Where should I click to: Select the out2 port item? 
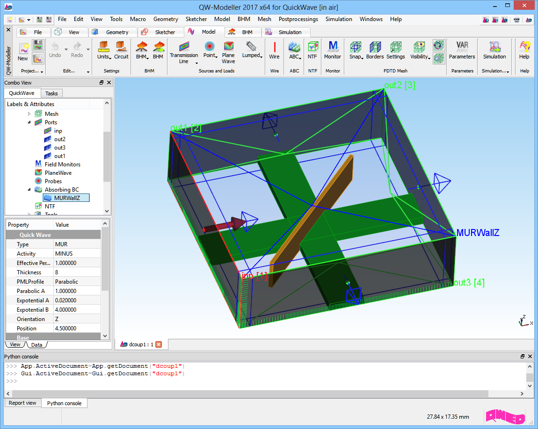click(x=60, y=139)
